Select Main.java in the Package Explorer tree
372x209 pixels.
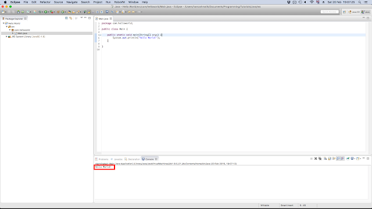22,33
